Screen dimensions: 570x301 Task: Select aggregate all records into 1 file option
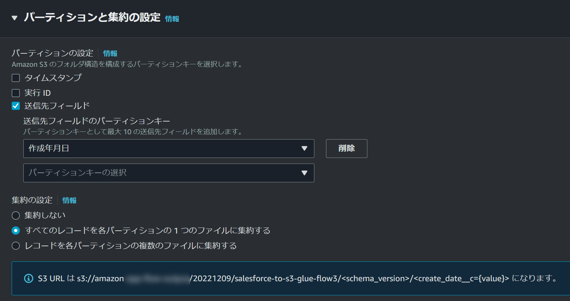[16, 231]
